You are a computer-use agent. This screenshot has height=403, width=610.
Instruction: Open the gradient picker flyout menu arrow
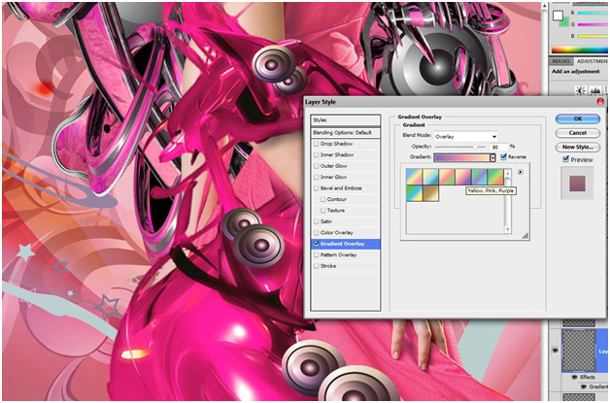coord(520,172)
